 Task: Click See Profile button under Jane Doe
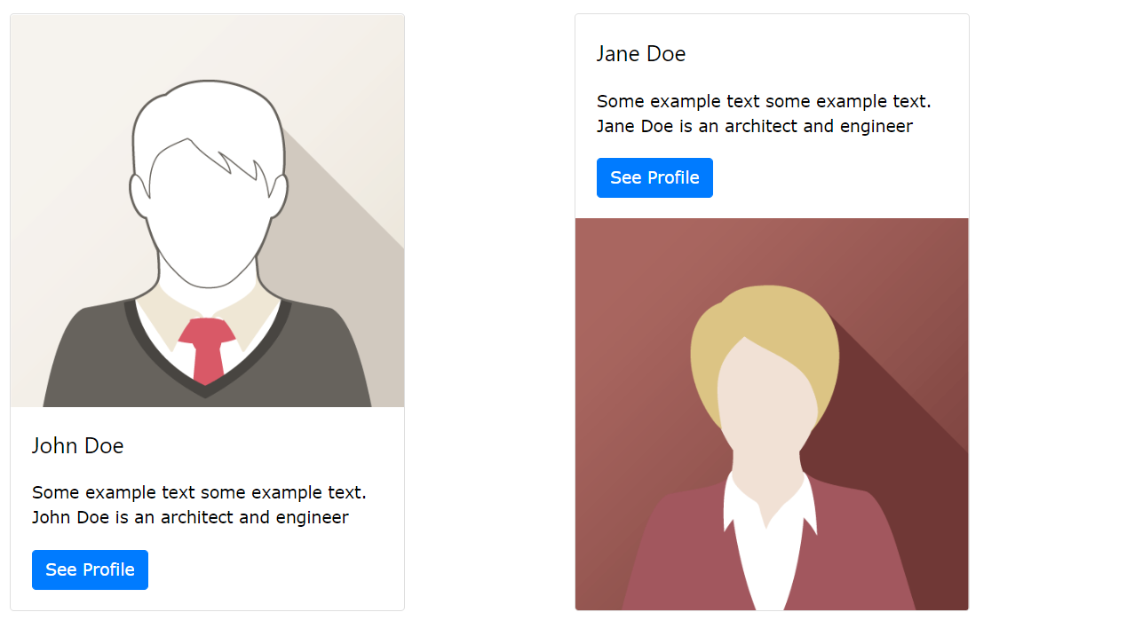tap(654, 177)
